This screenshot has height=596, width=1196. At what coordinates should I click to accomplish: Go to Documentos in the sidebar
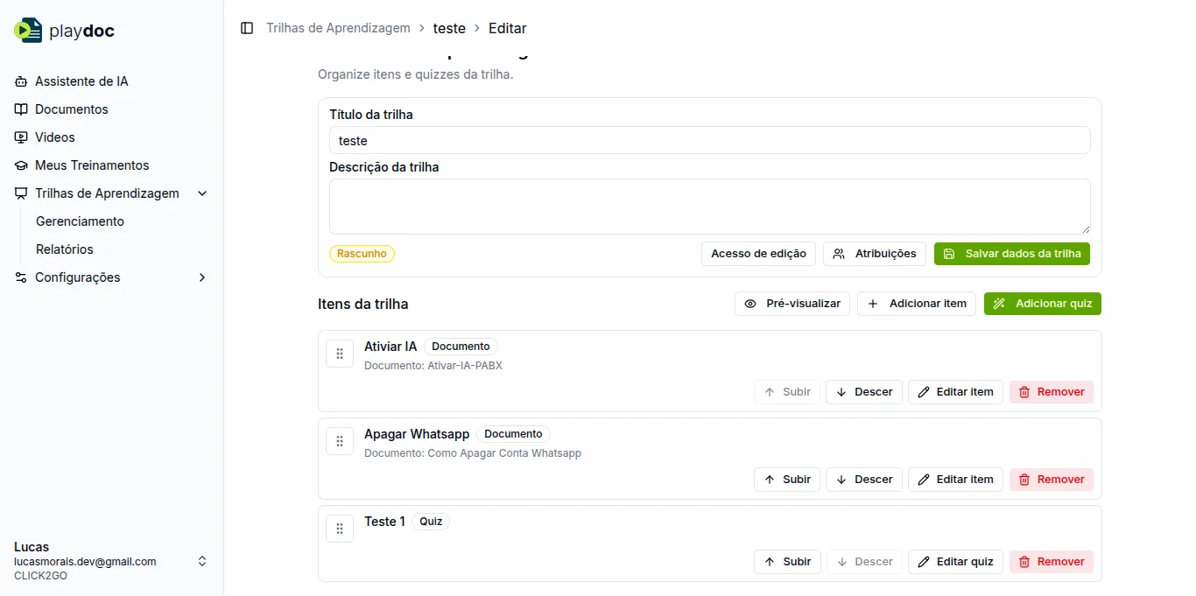click(71, 109)
